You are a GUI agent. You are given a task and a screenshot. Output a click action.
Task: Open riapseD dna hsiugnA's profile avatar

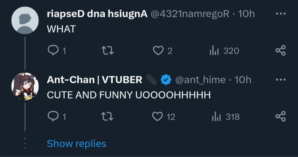point(25,21)
